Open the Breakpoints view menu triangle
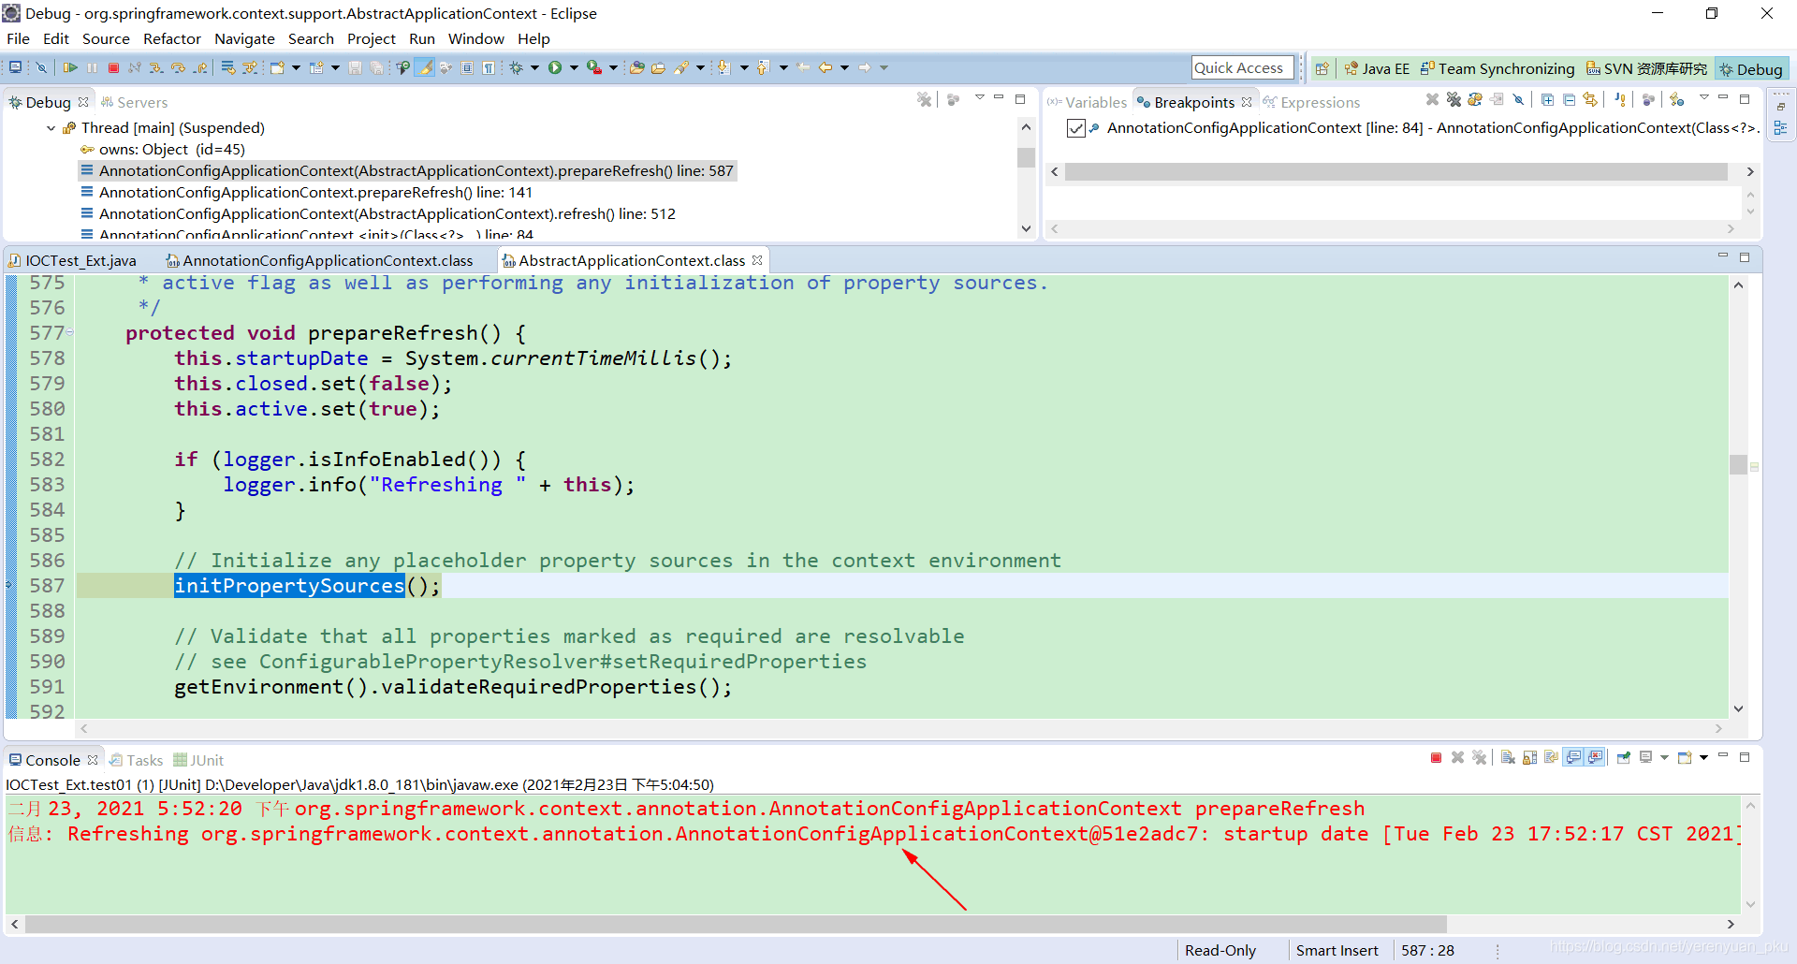Viewport: 1797px width, 964px height. click(1703, 97)
